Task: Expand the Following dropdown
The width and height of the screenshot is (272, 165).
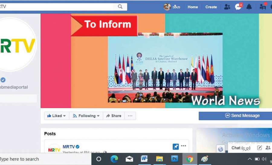Action: pos(86,116)
